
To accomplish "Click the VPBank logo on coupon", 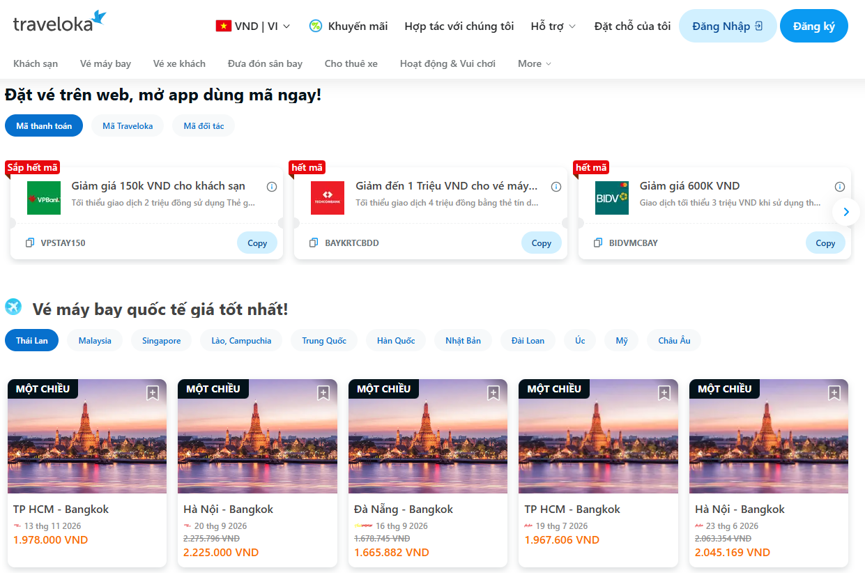I will [44, 198].
